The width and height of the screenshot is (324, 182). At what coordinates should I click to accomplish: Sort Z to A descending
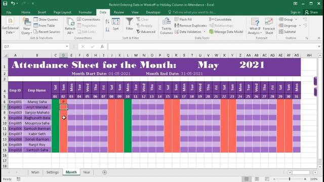pyautogui.click(x=107, y=29)
